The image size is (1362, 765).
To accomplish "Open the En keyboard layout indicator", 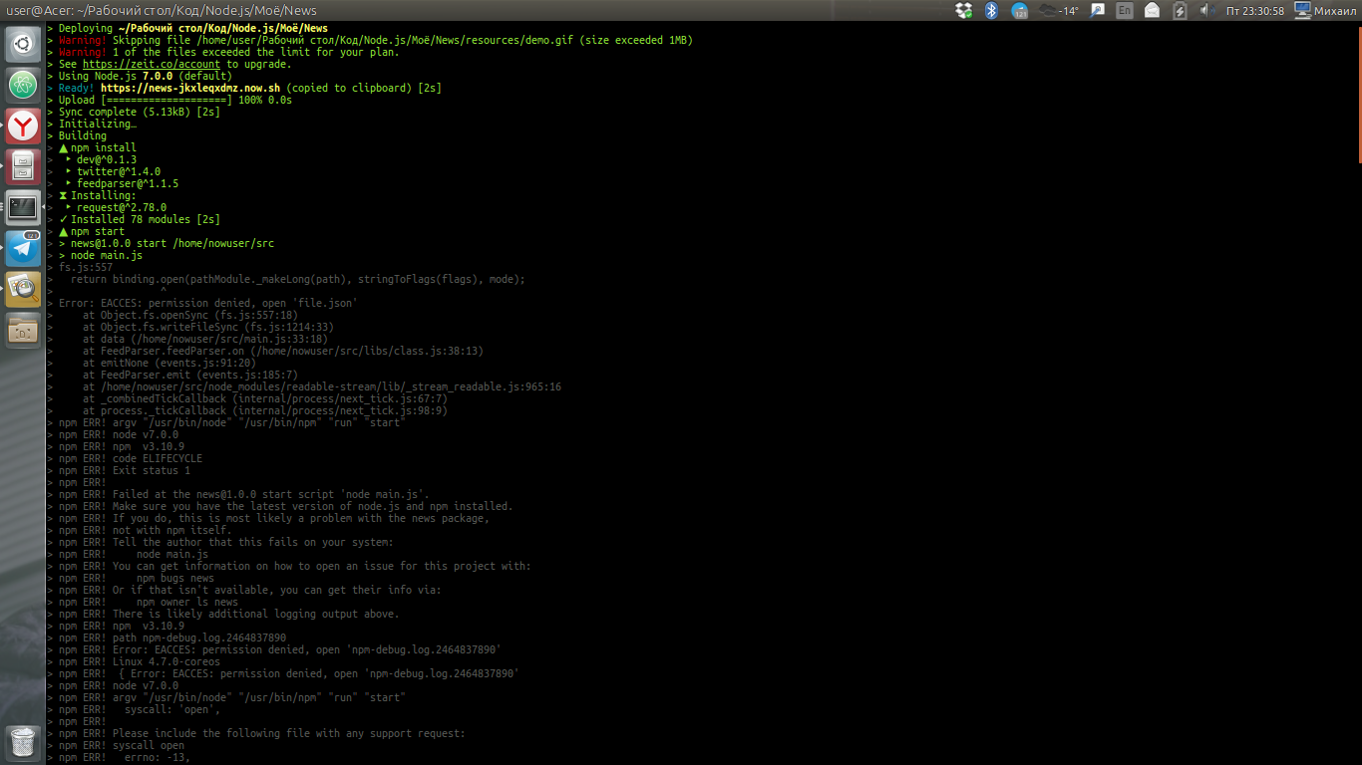I will click(1125, 10).
